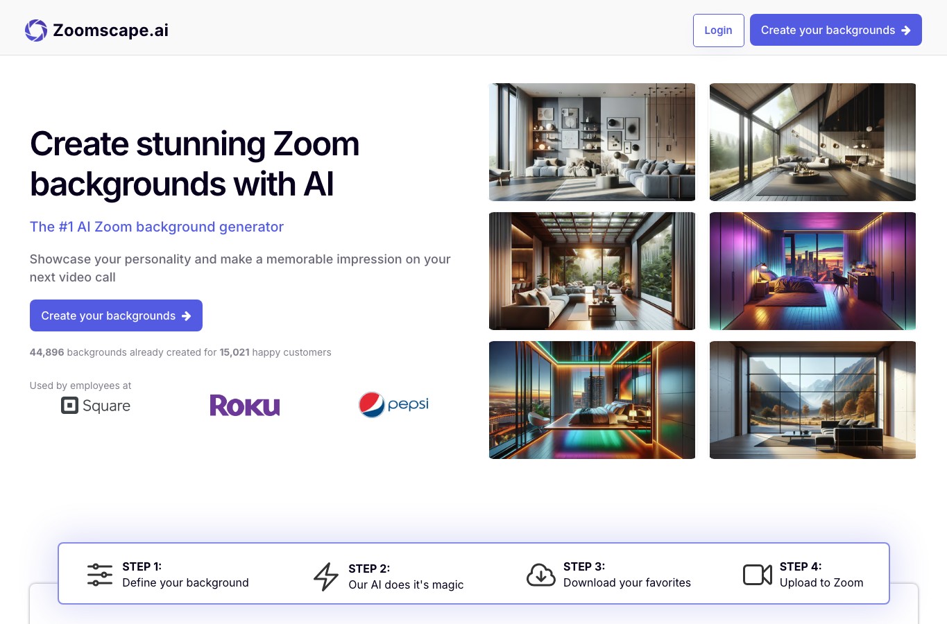
Task: Click header Create your backgrounds button
Action: [x=835, y=30]
